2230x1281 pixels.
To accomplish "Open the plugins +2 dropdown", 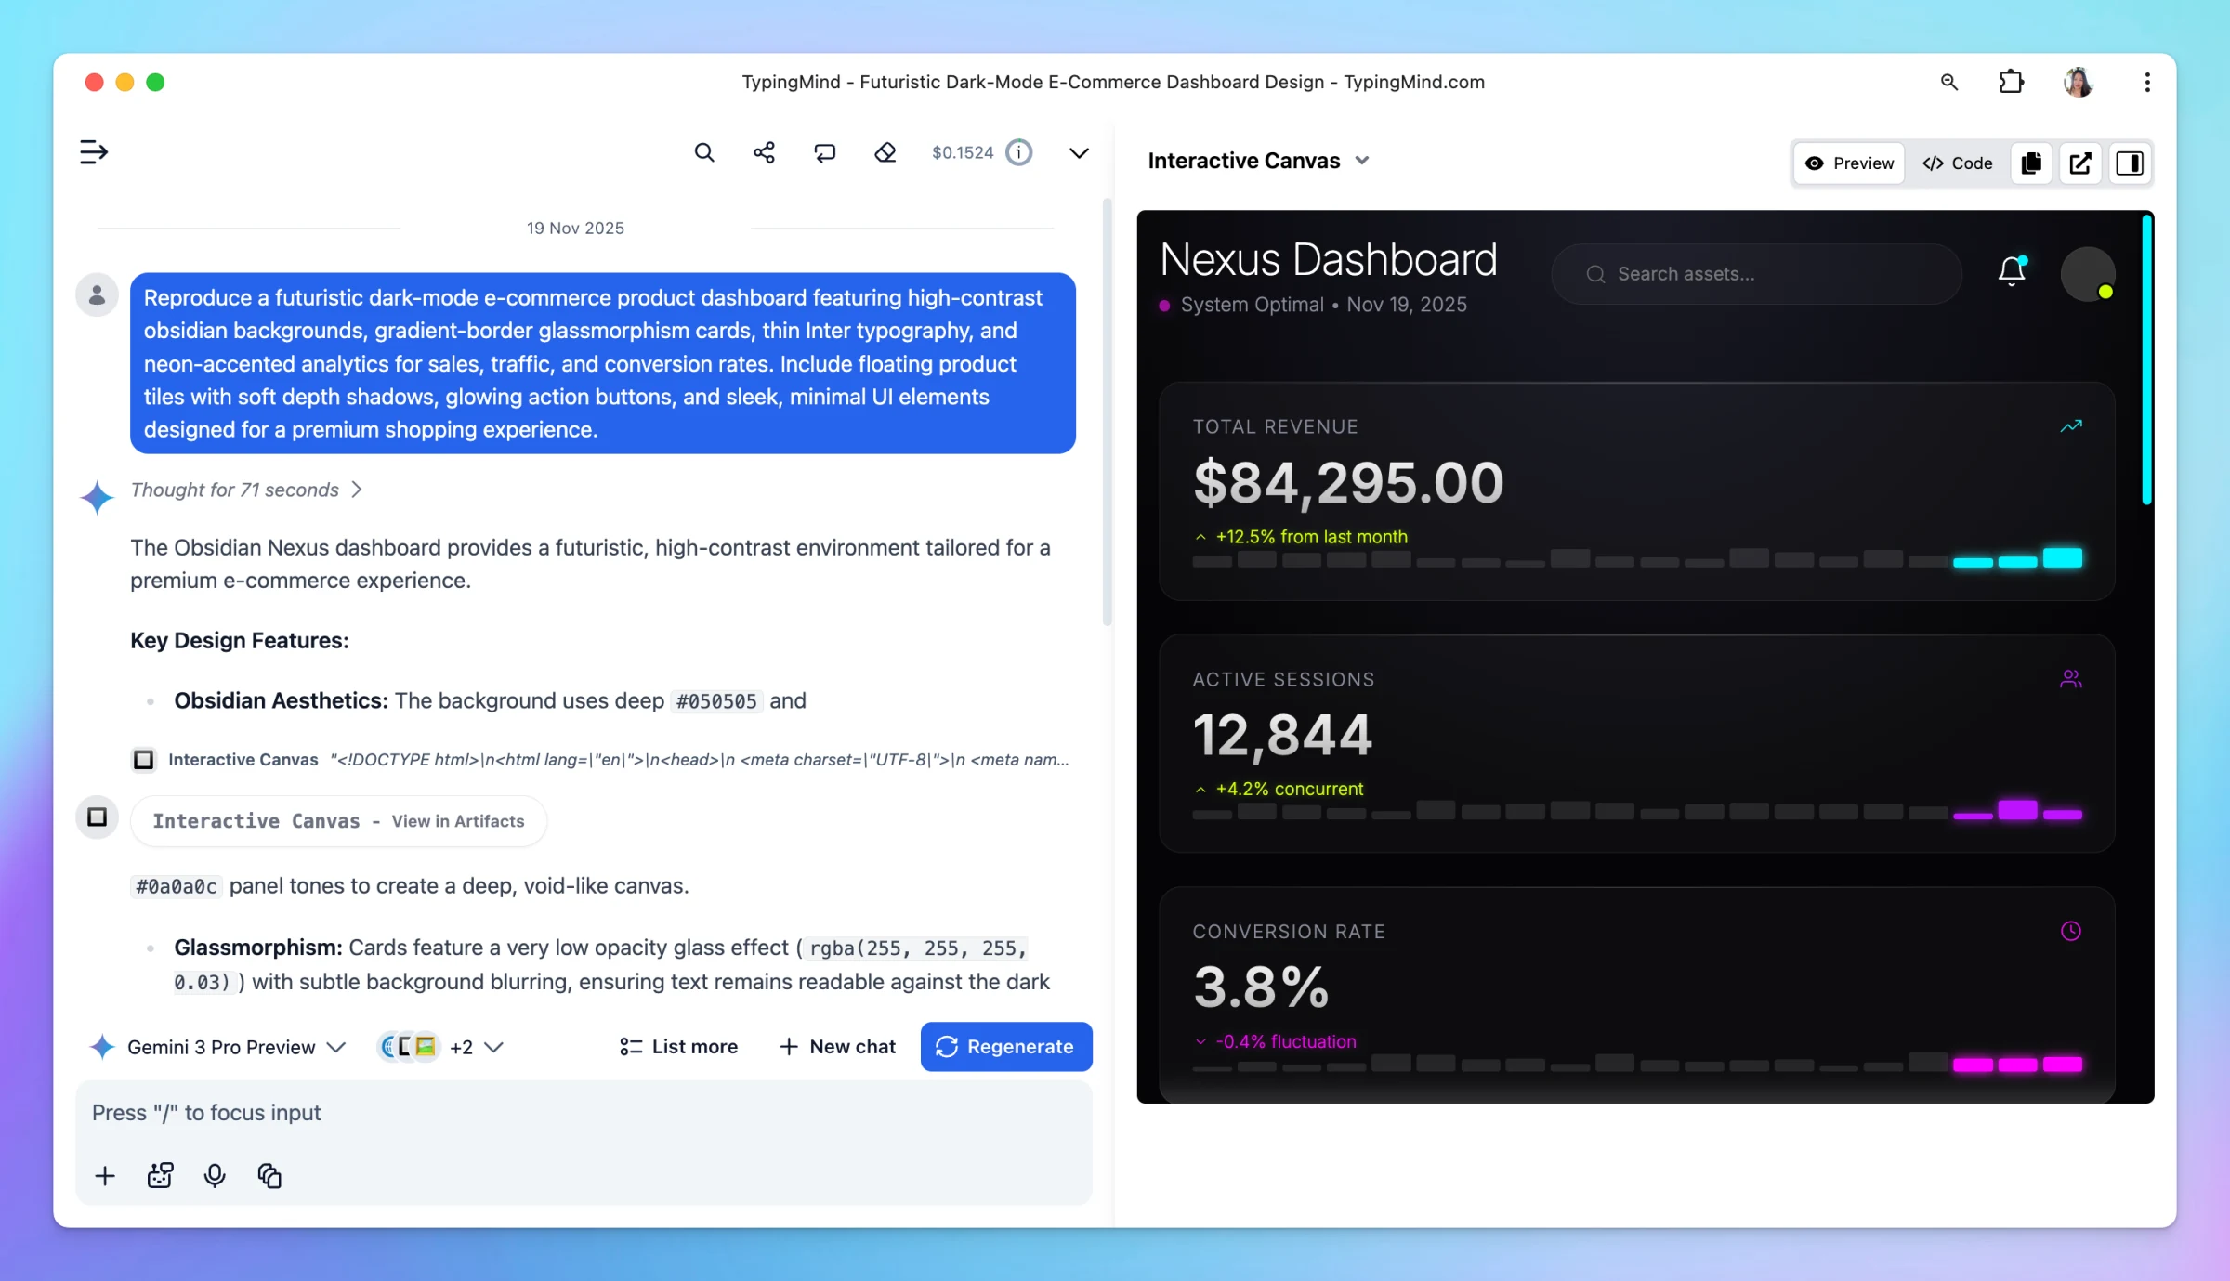I will pos(440,1047).
